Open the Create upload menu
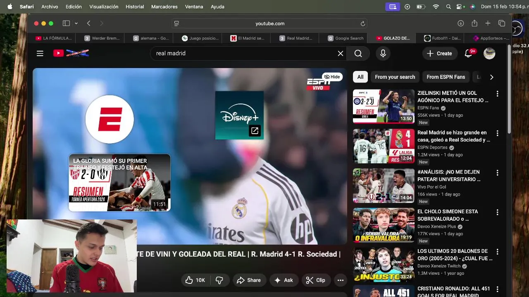 [x=439, y=53]
